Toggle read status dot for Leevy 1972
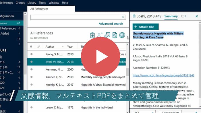Viewport: 201px width, 113px height. pos(31,107)
